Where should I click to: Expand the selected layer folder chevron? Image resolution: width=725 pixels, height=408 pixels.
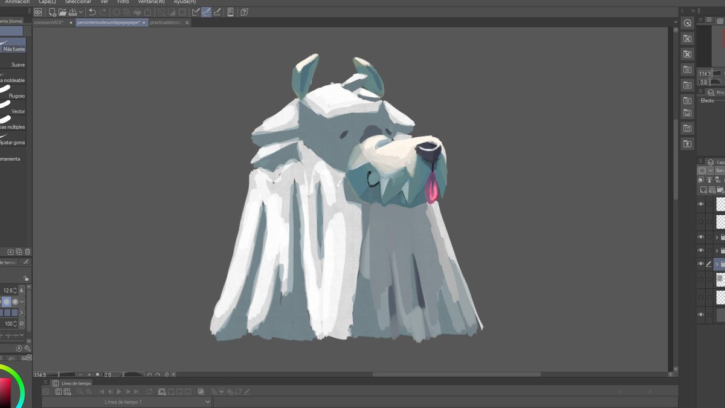pos(717,264)
